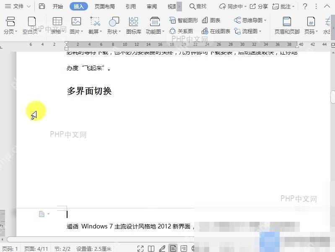Click the horizontal scrollbar at the bottom

pos(100,239)
